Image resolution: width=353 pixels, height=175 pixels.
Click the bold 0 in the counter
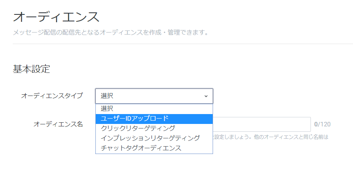[316, 124]
